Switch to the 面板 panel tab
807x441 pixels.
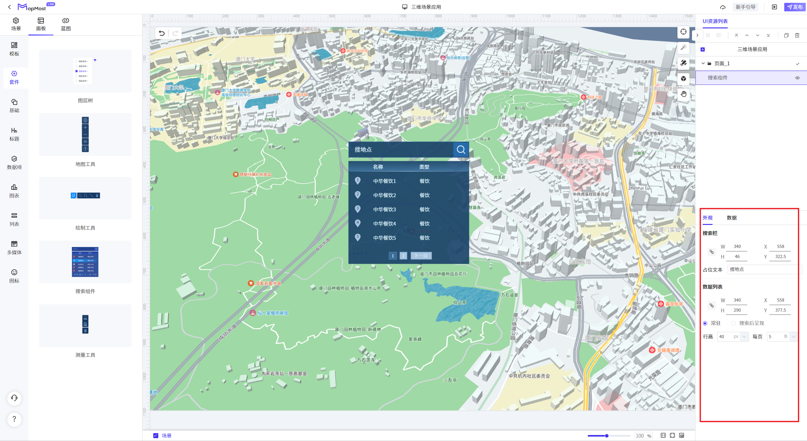[41, 24]
